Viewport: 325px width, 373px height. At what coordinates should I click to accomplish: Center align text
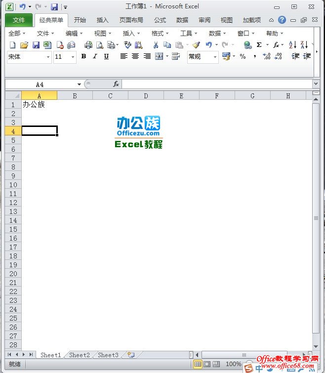click(135, 56)
